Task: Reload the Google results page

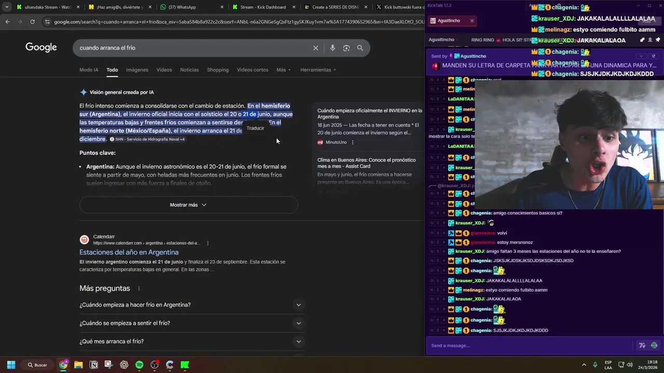Action: pos(32,22)
